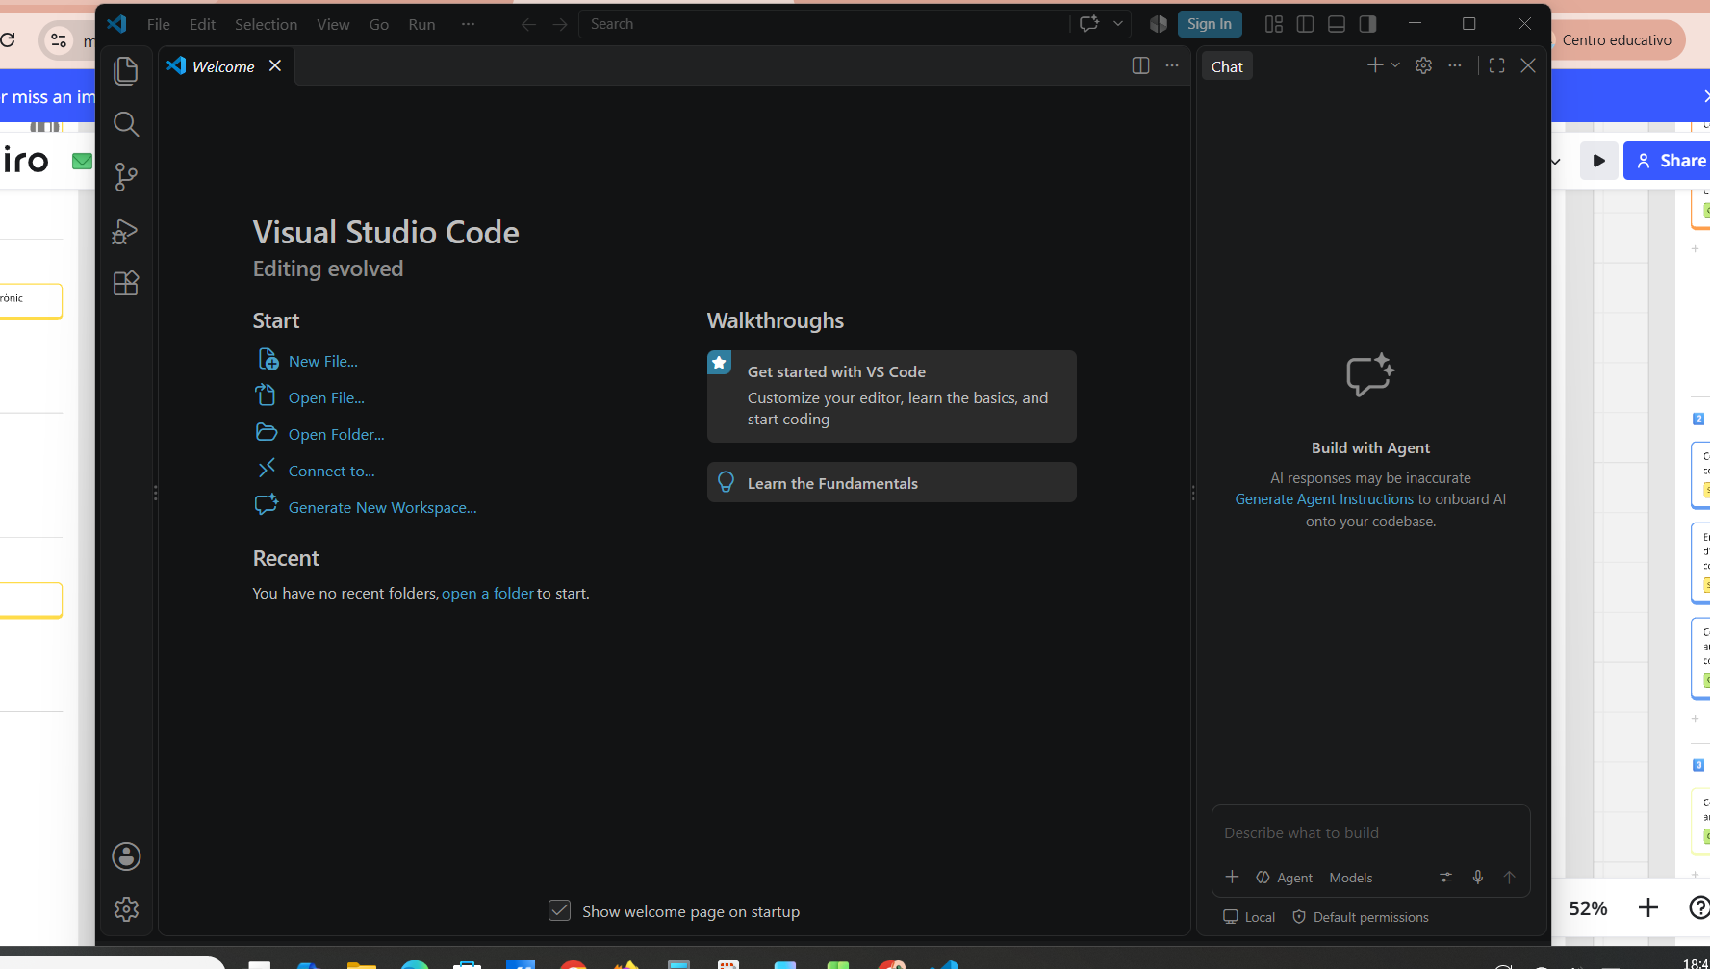1710x969 pixels.
Task: Open the Search view in activity bar
Action: pyautogui.click(x=126, y=123)
